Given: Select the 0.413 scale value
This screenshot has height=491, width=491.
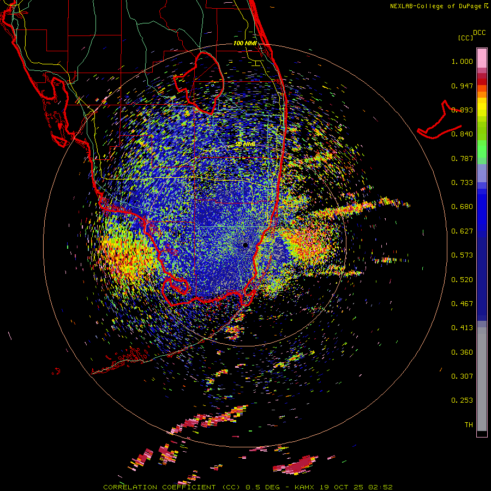Looking at the screenshot, I should 462,328.
